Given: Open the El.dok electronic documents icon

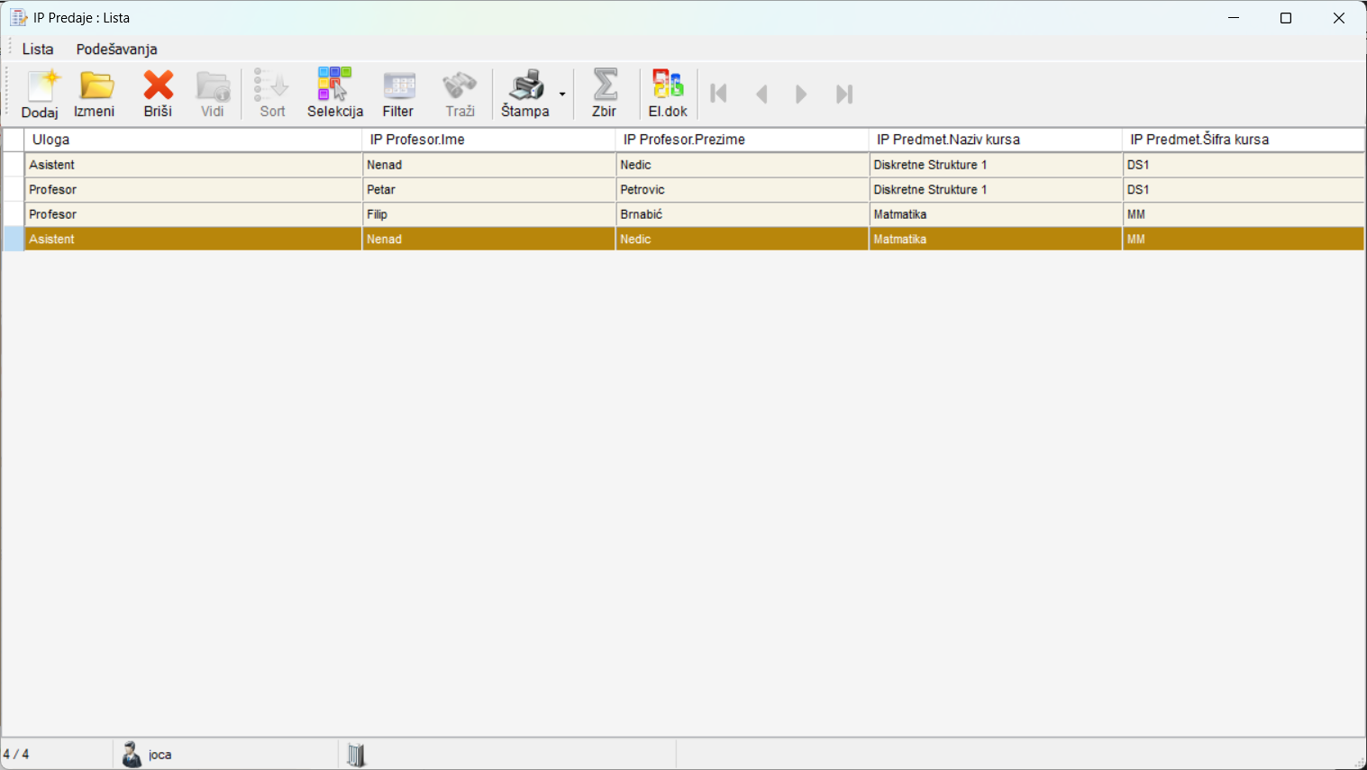Looking at the screenshot, I should tap(668, 94).
